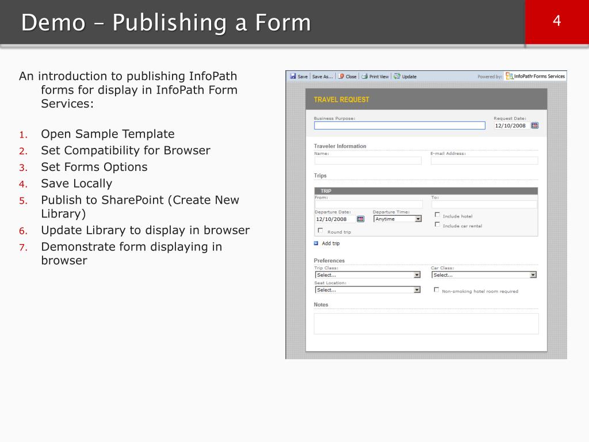Click the Departure Date text field
The width and height of the screenshot is (589, 442).
coord(335,219)
